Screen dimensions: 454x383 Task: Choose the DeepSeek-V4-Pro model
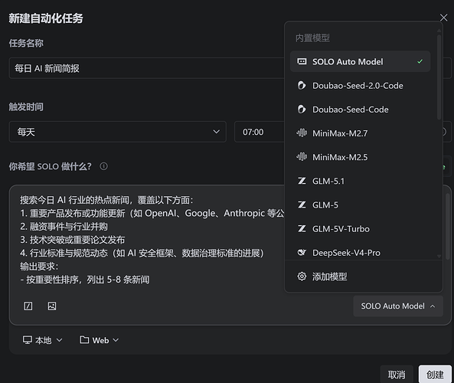tap(360, 253)
